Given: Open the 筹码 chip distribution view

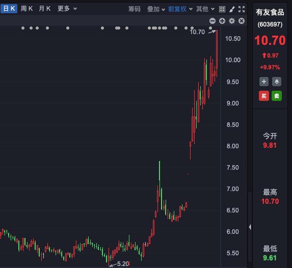Looking at the screenshot, I should (134, 9).
